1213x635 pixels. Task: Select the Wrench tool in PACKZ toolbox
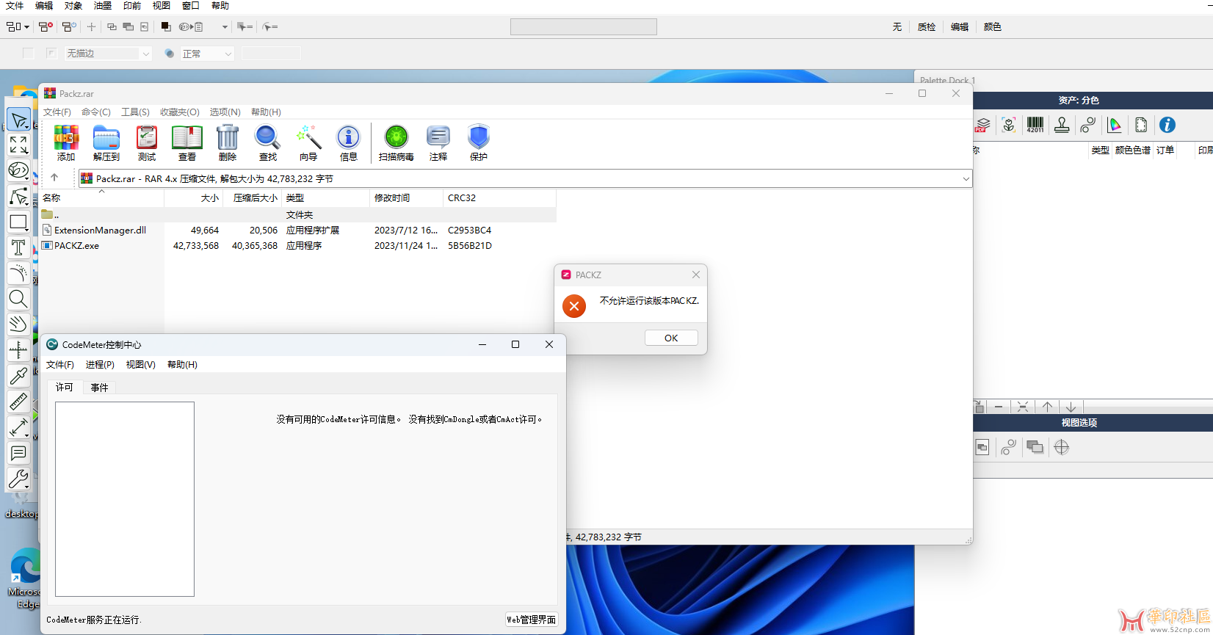click(18, 479)
